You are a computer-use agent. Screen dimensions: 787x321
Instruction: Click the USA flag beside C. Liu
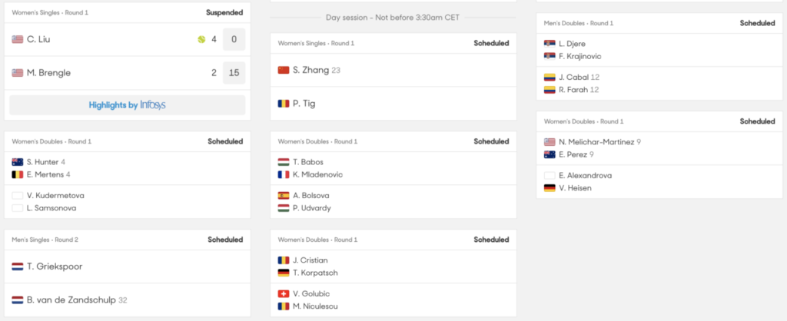18,39
